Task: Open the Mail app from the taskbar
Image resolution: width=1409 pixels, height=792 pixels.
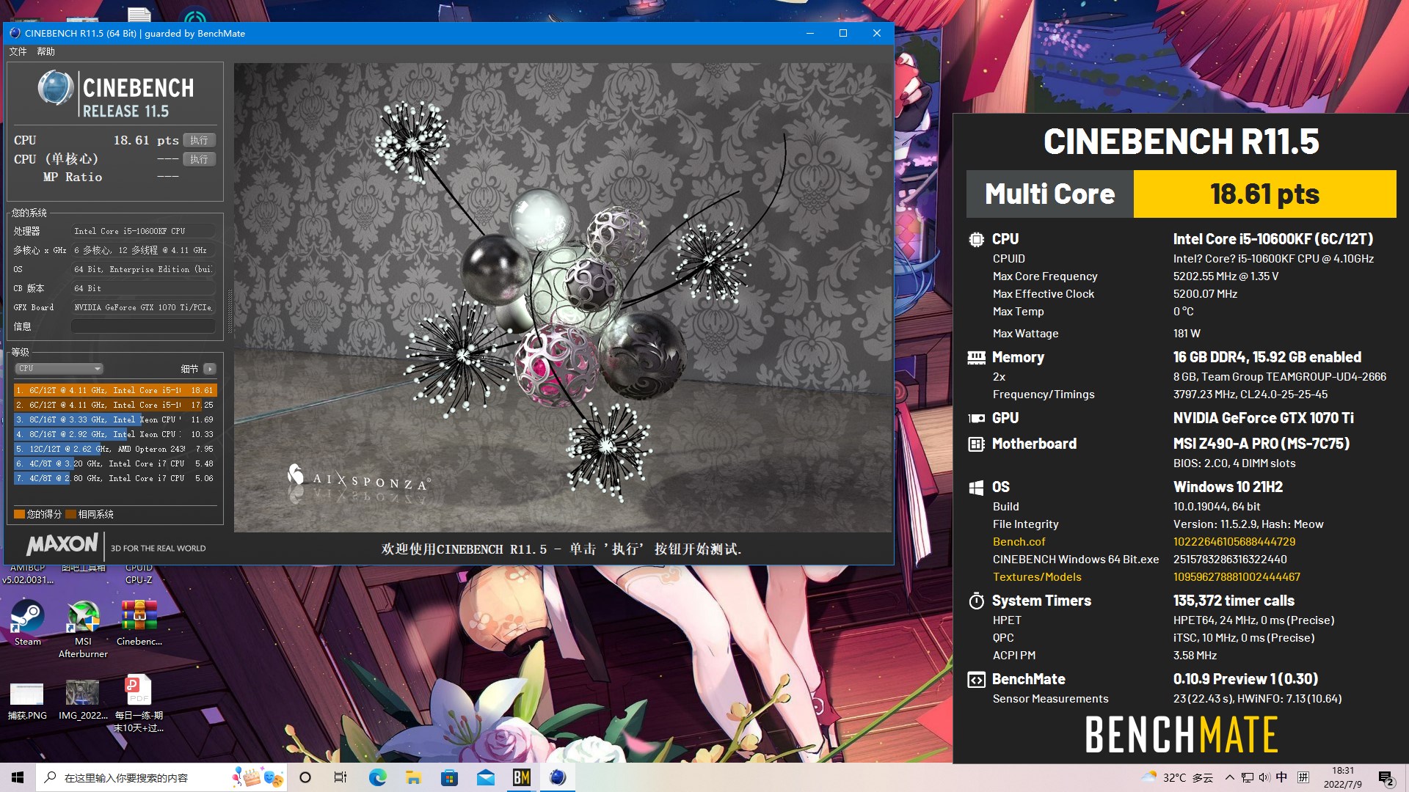Action: pyautogui.click(x=485, y=777)
